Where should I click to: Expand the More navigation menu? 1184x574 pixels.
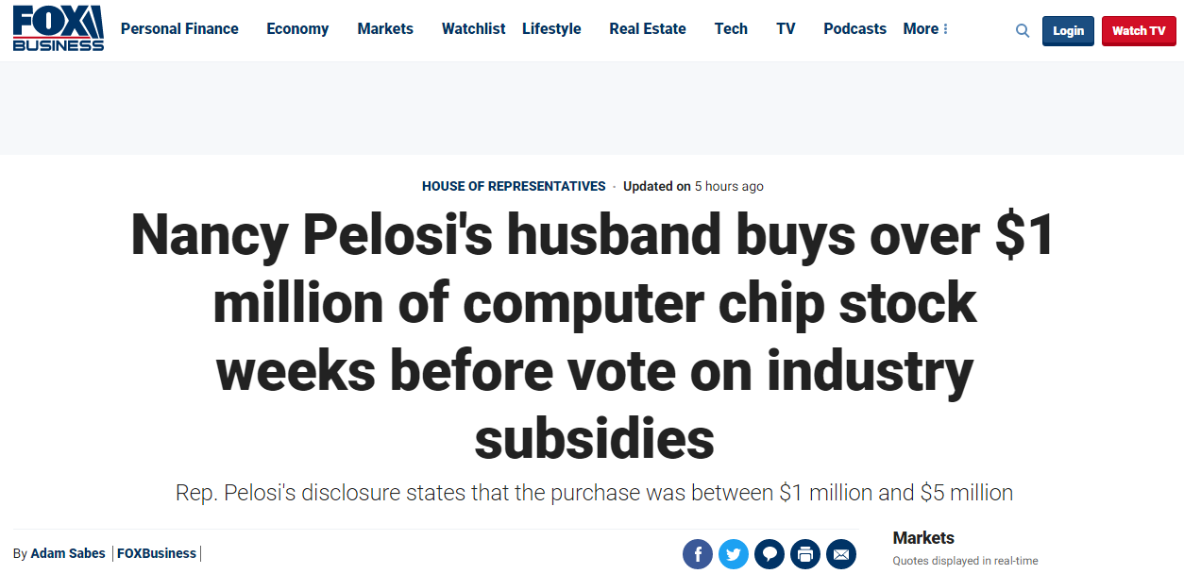[x=925, y=29]
